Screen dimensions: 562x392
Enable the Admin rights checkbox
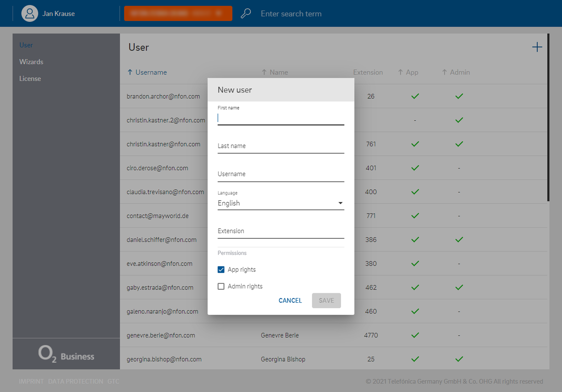point(221,286)
